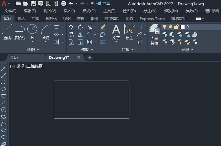The image size is (221, 146).
Task: Click the Linear dimension icon
Action: pyautogui.click(x=139, y=27)
